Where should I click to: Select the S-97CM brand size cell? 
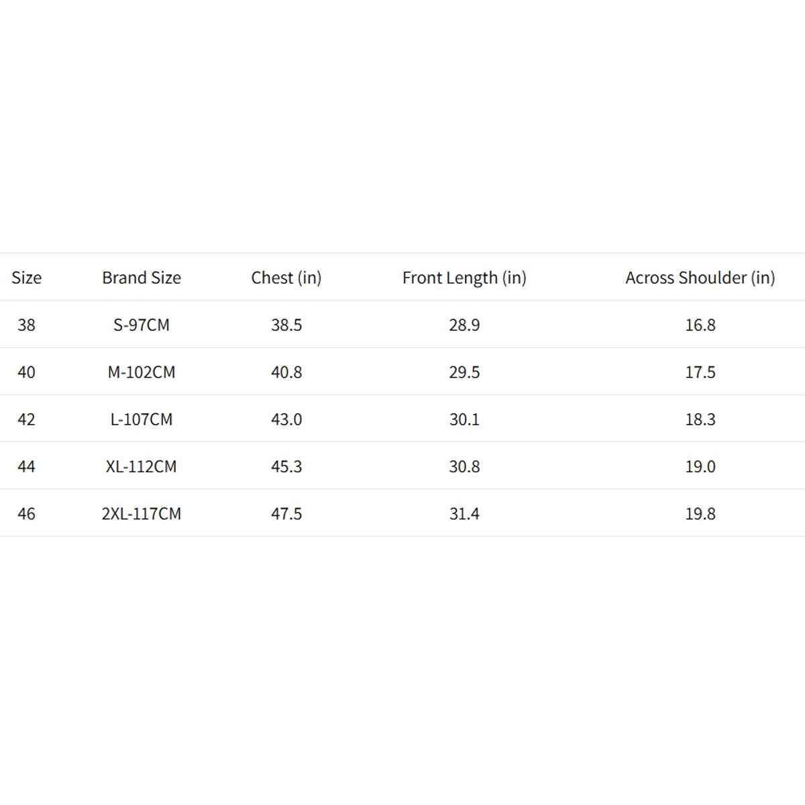[x=142, y=325]
